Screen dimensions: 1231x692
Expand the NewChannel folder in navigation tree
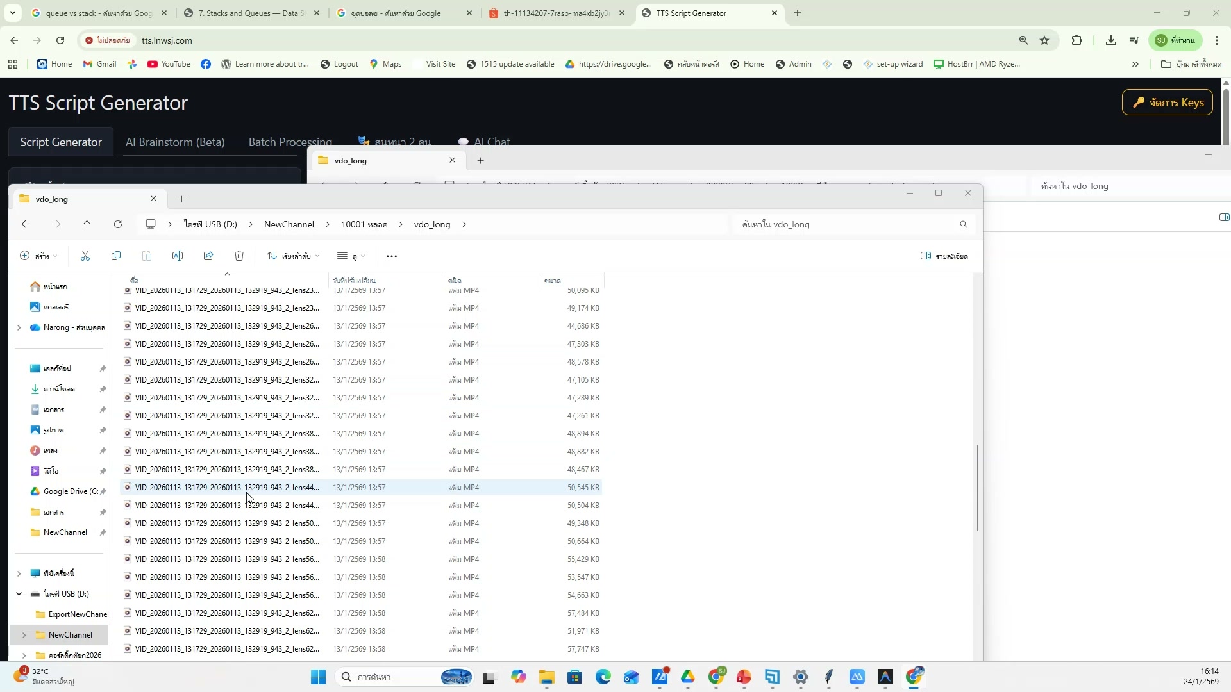tap(24, 635)
